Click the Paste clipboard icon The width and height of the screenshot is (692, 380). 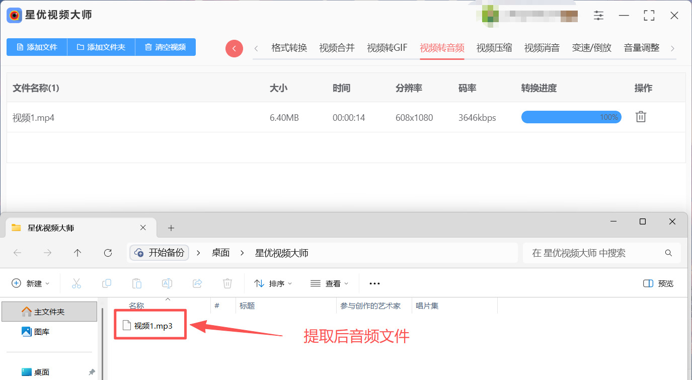click(137, 283)
